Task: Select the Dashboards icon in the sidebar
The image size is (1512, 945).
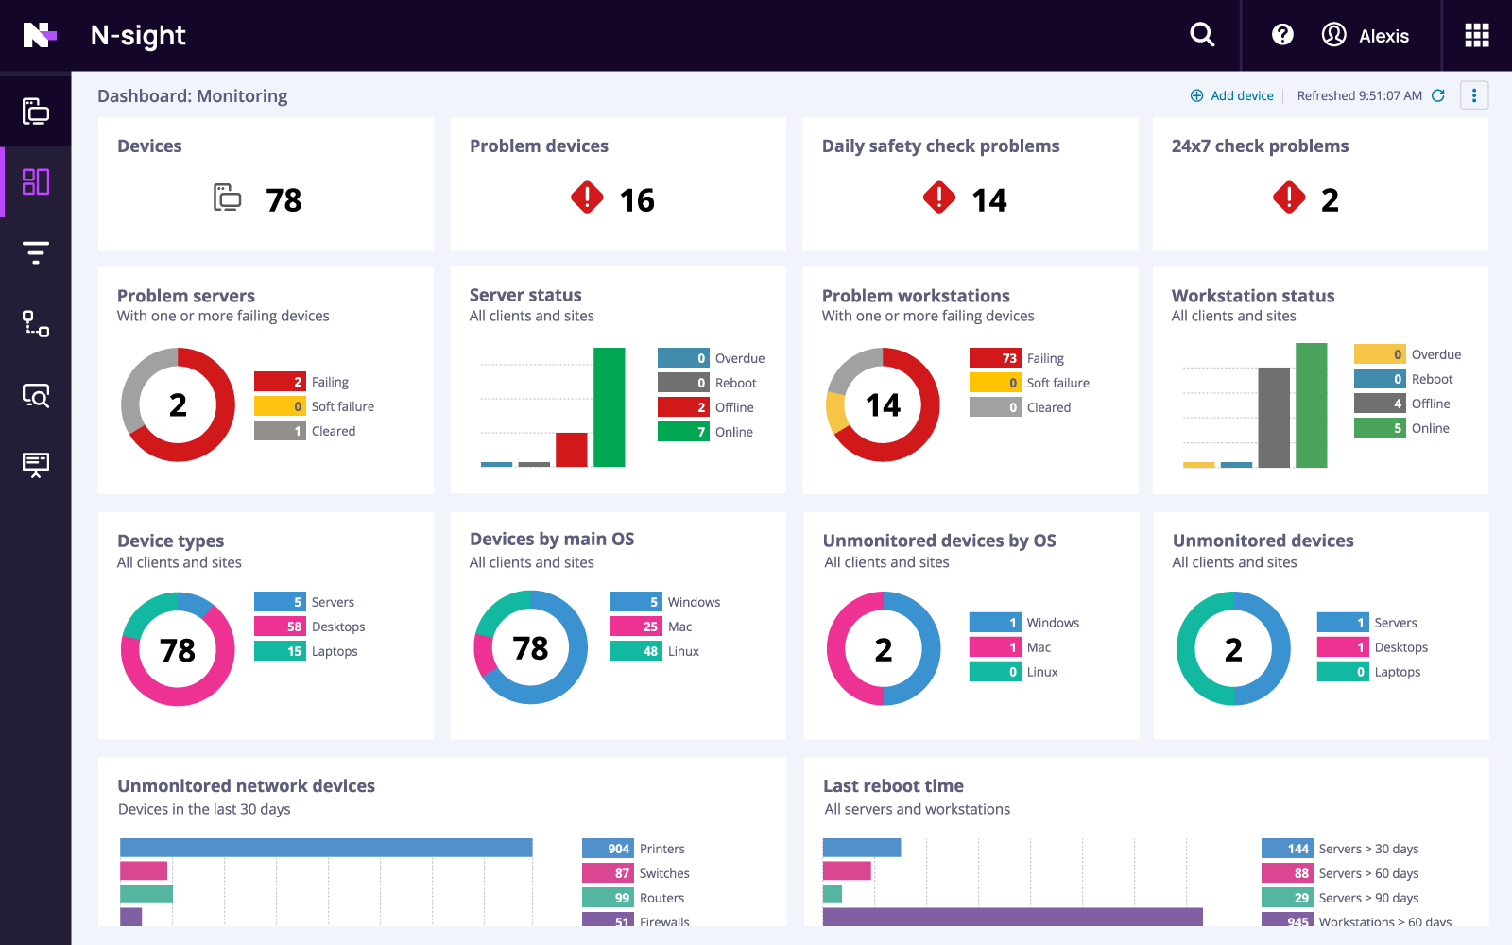Action: (35, 181)
